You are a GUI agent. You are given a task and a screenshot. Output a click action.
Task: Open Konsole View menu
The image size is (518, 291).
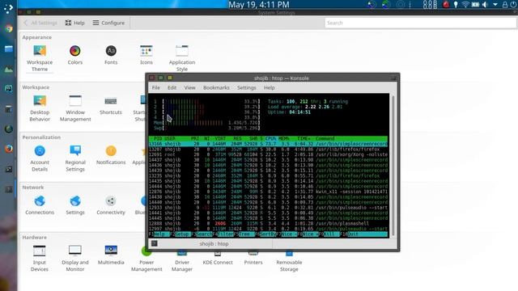(x=189, y=88)
